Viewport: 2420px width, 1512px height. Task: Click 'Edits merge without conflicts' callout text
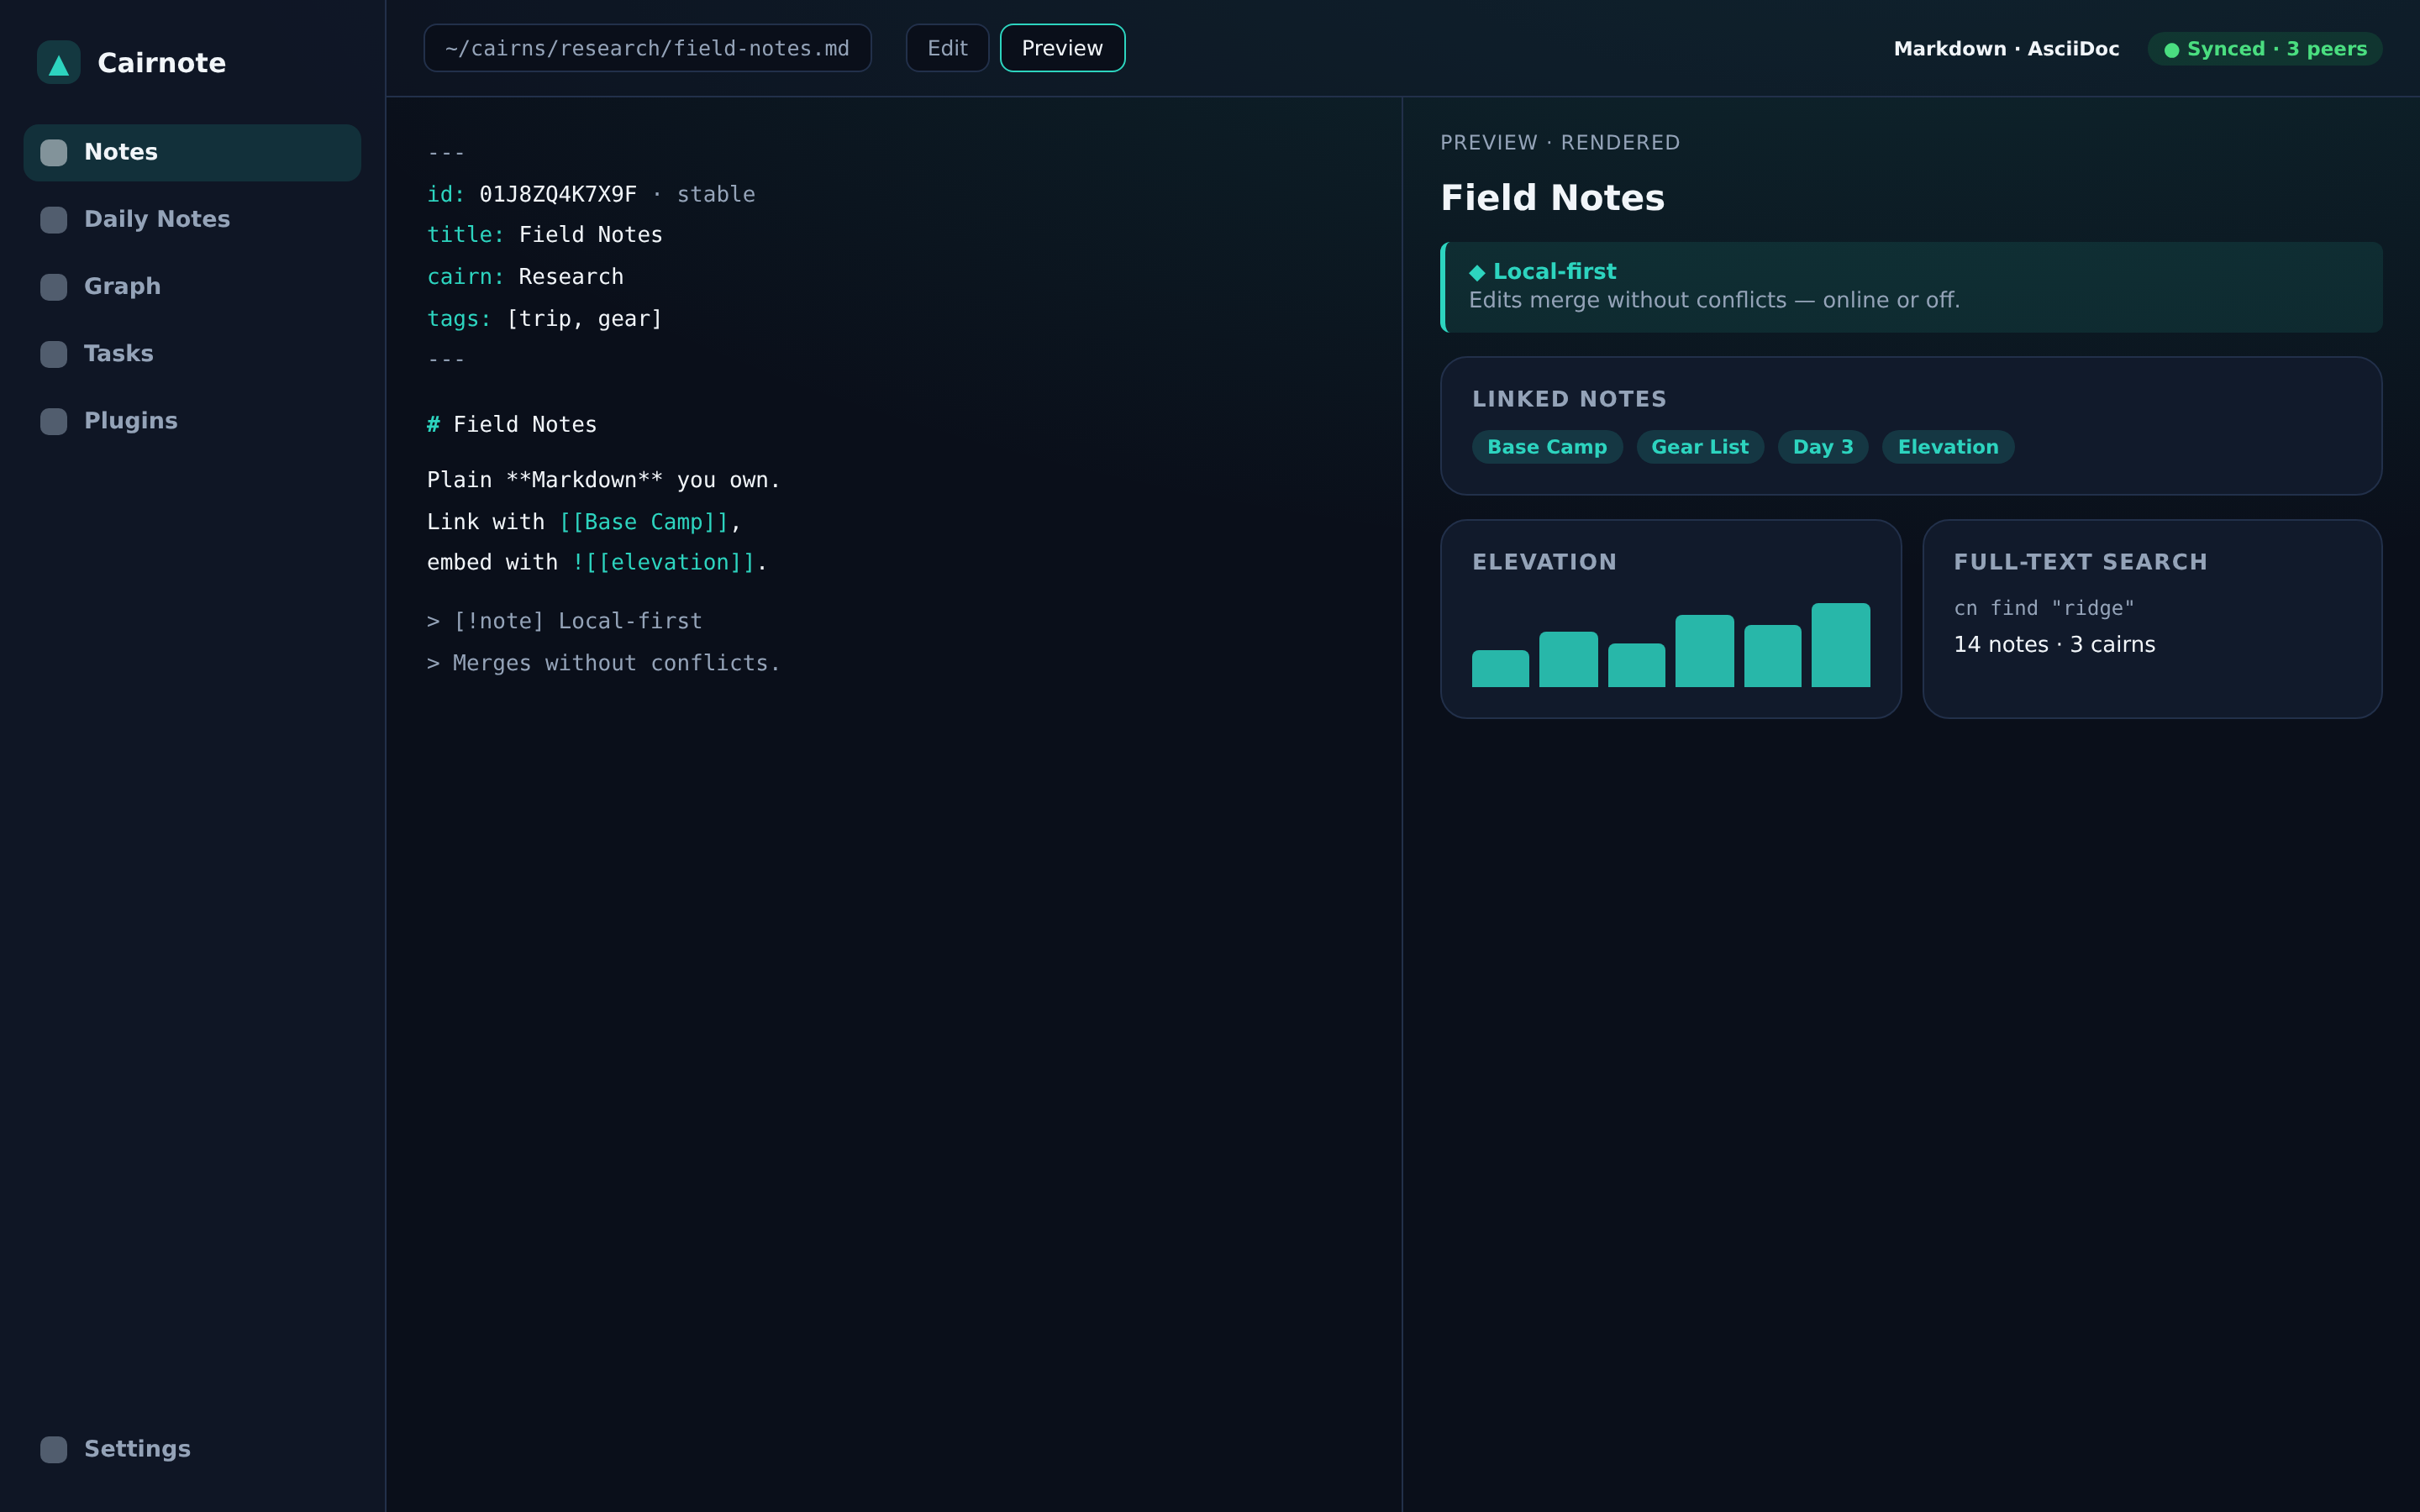1714,300
